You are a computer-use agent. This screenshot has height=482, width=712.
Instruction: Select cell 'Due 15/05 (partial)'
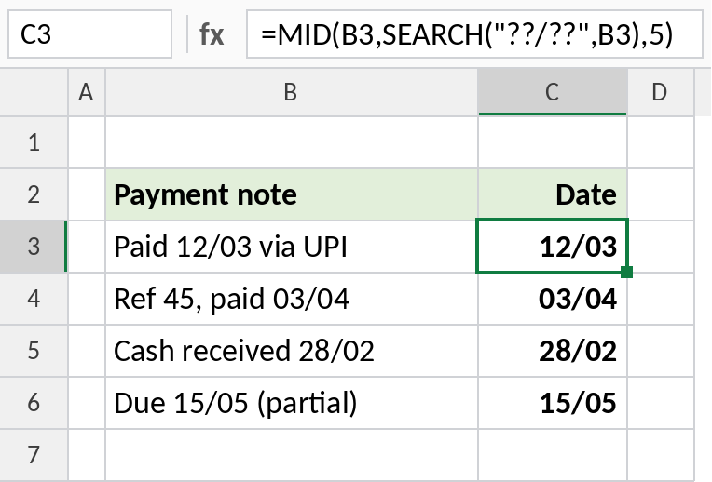tap(292, 403)
